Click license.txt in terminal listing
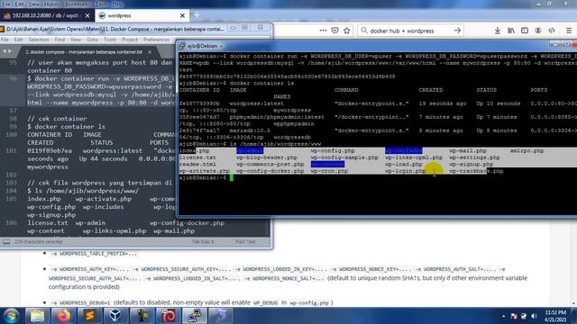 197,157
